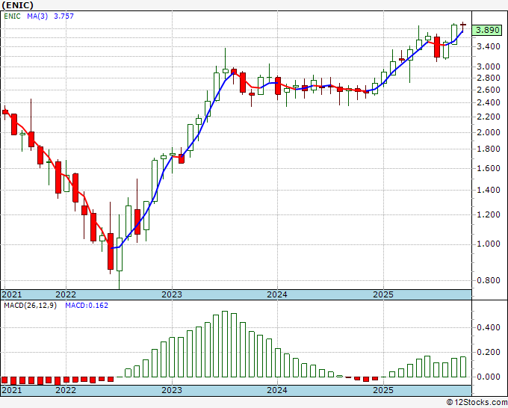Click the 3.400 price axis label
Viewport: 508px width, 408px height.
[x=489, y=46]
